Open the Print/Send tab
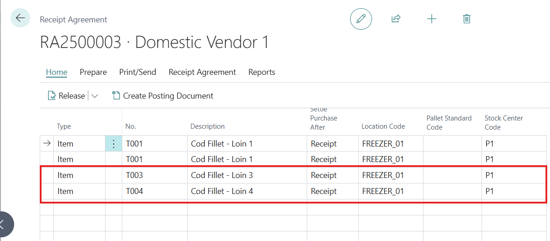This screenshot has width=550, height=241. (137, 72)
